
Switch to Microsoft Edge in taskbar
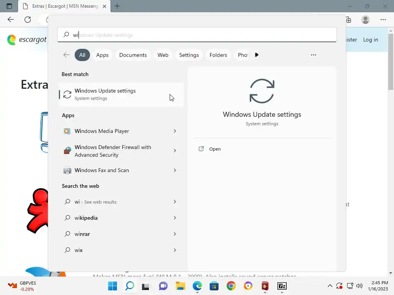pyautogui.click(x=197, y=286)
